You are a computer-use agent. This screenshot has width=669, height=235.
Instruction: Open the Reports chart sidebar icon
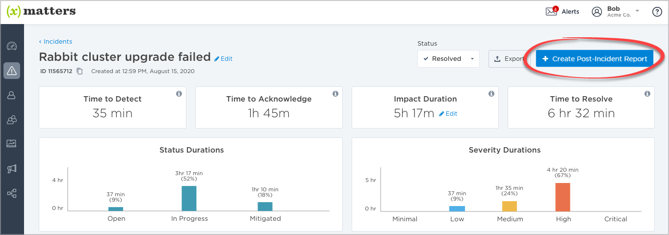12,144
